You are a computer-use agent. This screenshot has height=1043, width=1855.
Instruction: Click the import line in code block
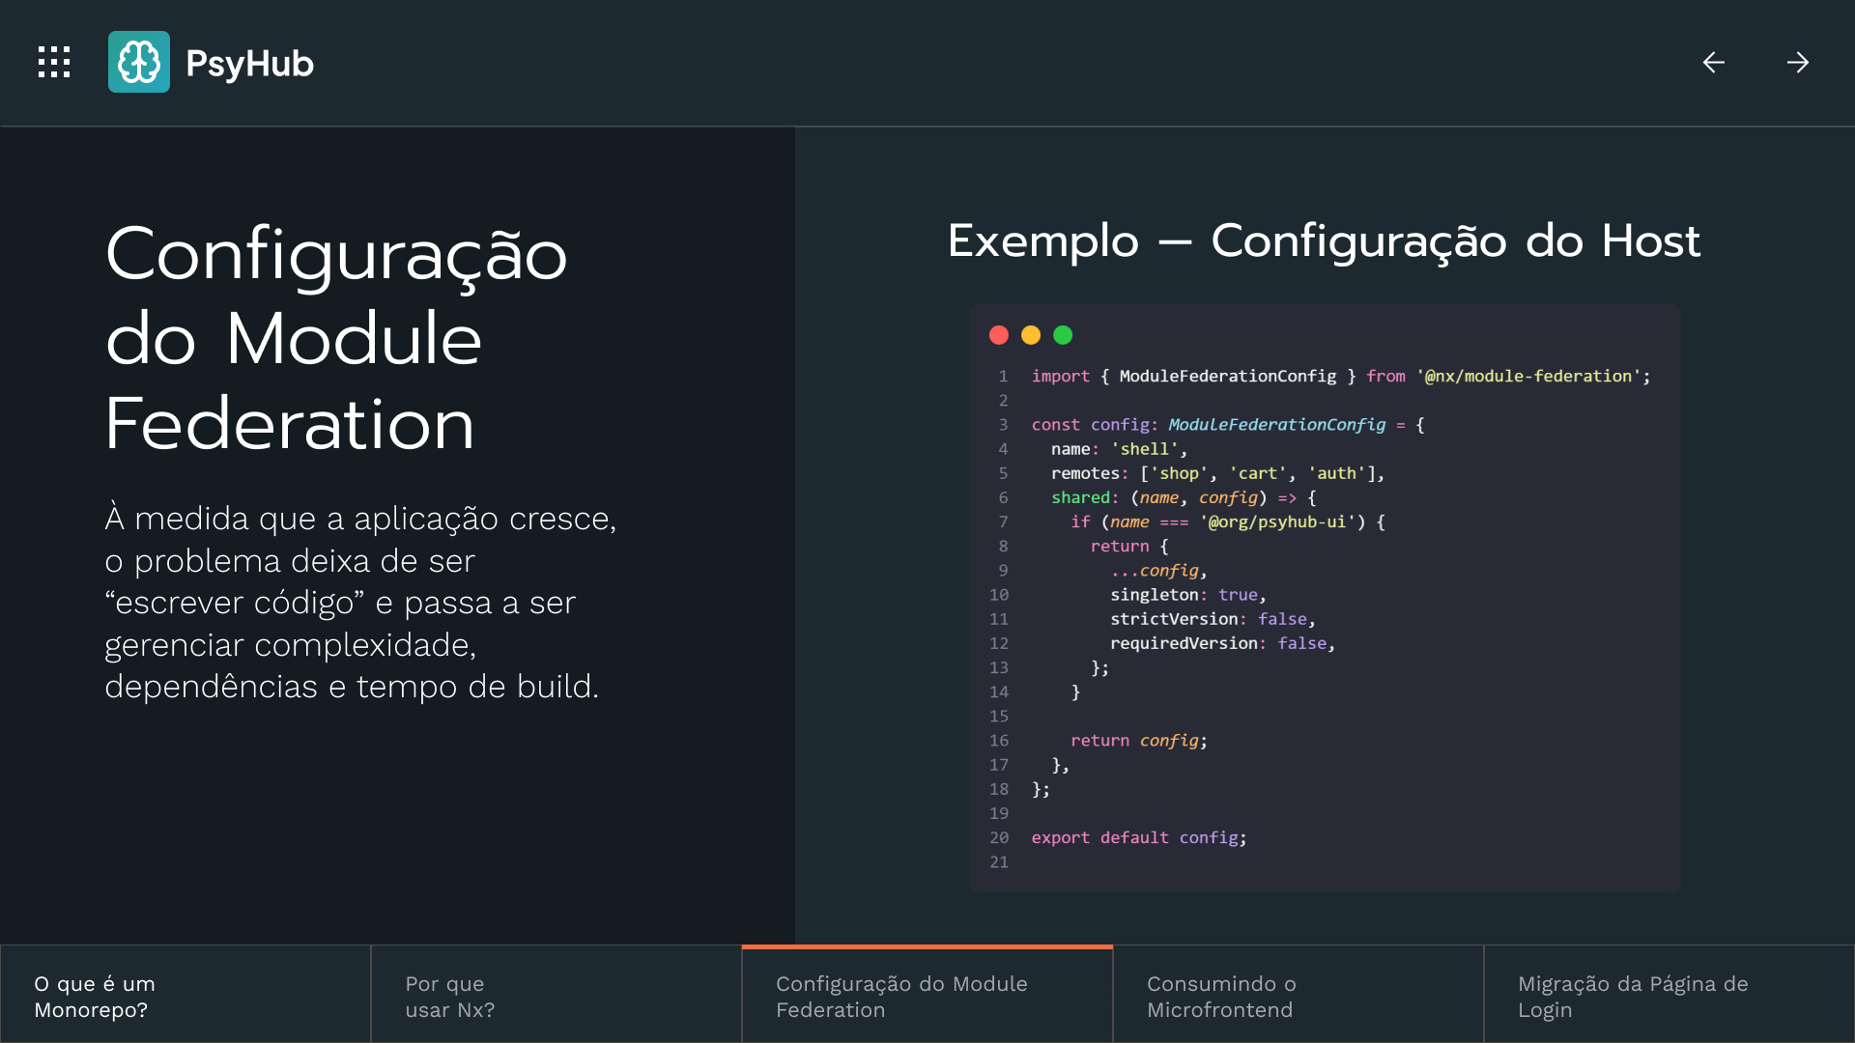(x=1340, y=377)
